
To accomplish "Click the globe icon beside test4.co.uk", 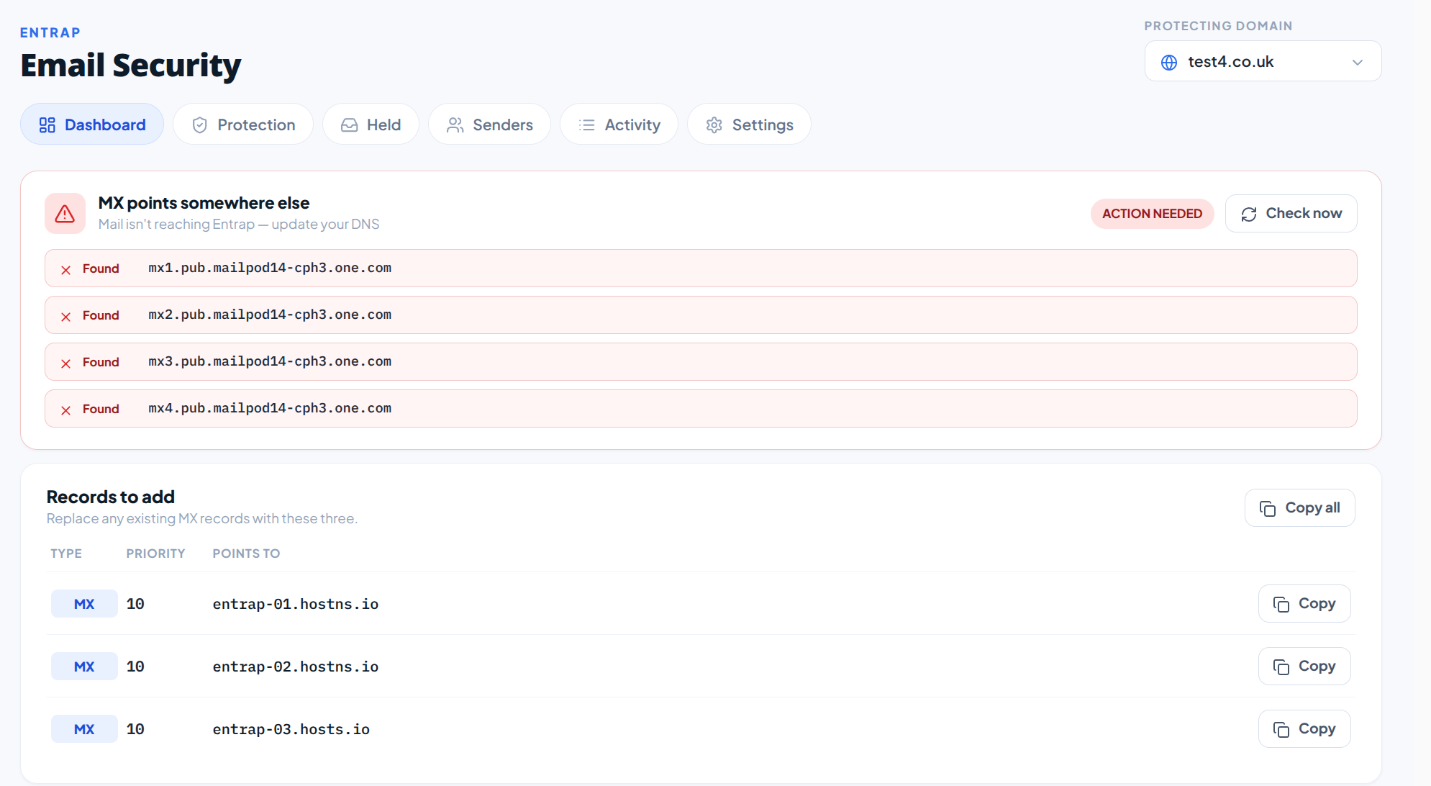I will coord(1170,63).
